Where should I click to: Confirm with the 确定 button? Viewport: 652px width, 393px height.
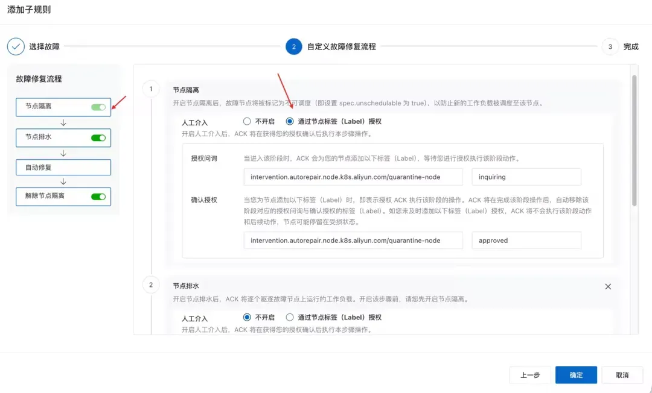coord(577,375)
